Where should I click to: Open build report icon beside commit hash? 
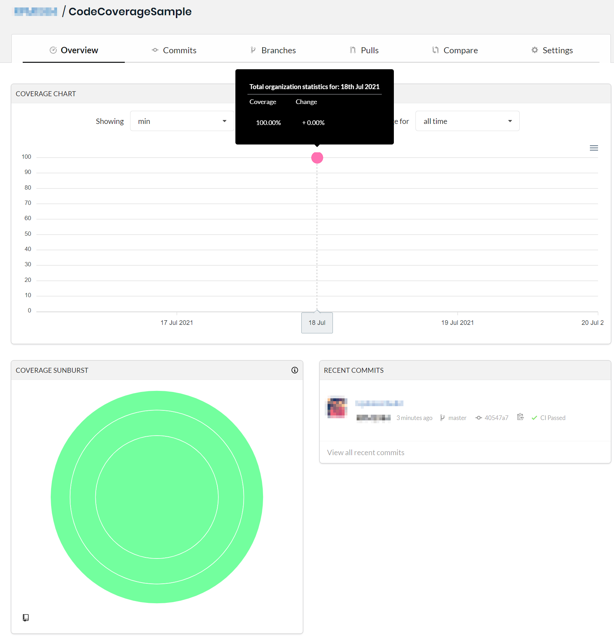tap(520, 417)
